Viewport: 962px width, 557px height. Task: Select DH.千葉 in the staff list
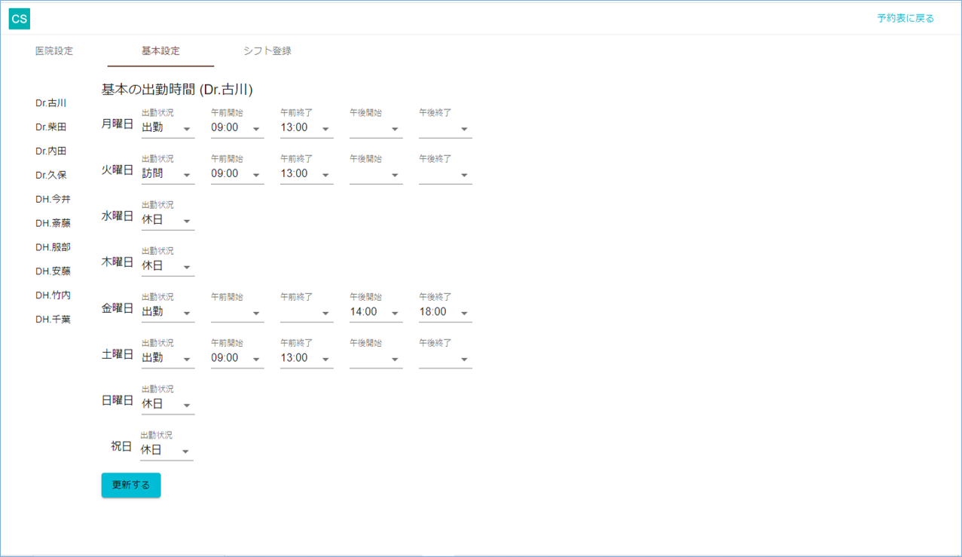point(53,320)
